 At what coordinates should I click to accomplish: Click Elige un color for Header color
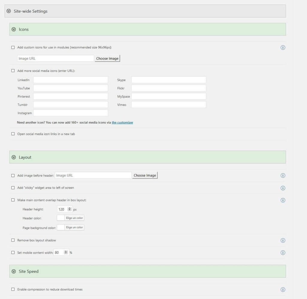74,218
